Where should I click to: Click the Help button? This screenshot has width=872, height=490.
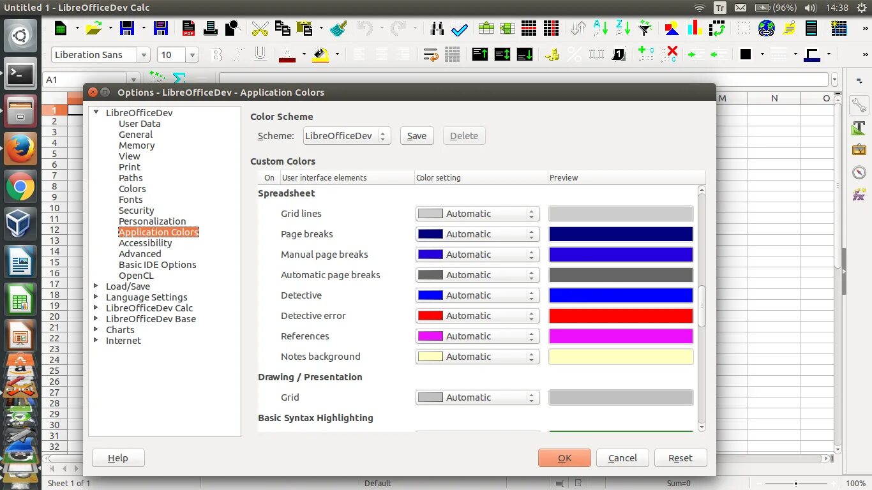click(118, 458)
